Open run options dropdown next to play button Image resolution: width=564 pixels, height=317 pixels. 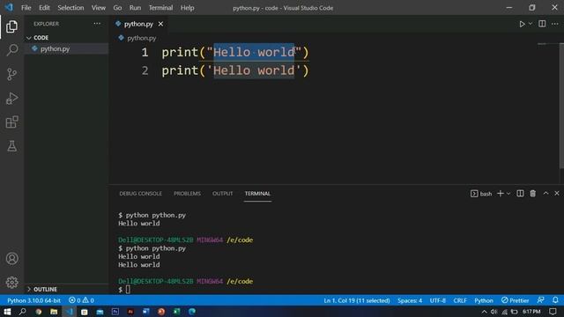click(531, 24)
